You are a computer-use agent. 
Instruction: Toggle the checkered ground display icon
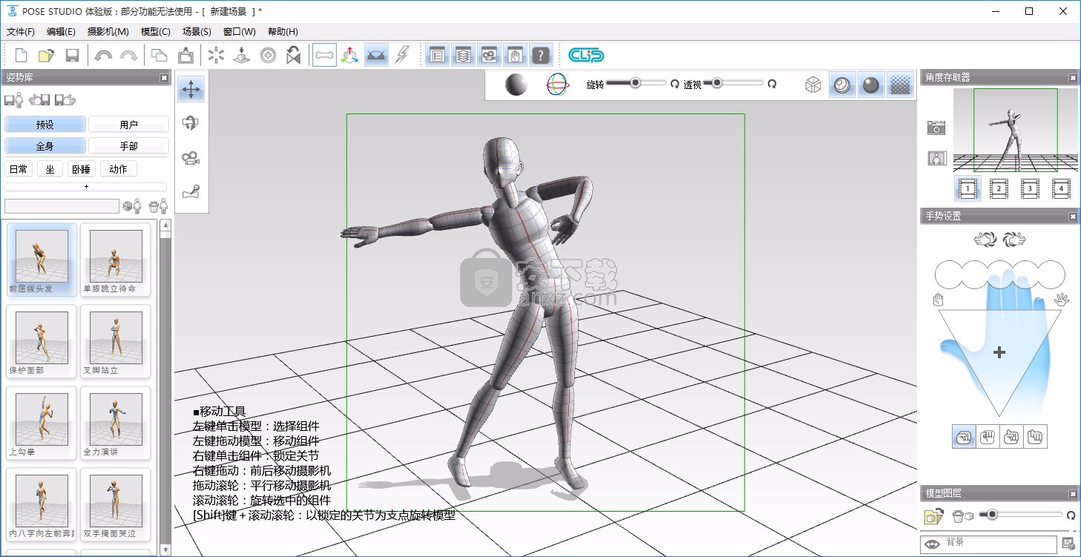[900, 85]
